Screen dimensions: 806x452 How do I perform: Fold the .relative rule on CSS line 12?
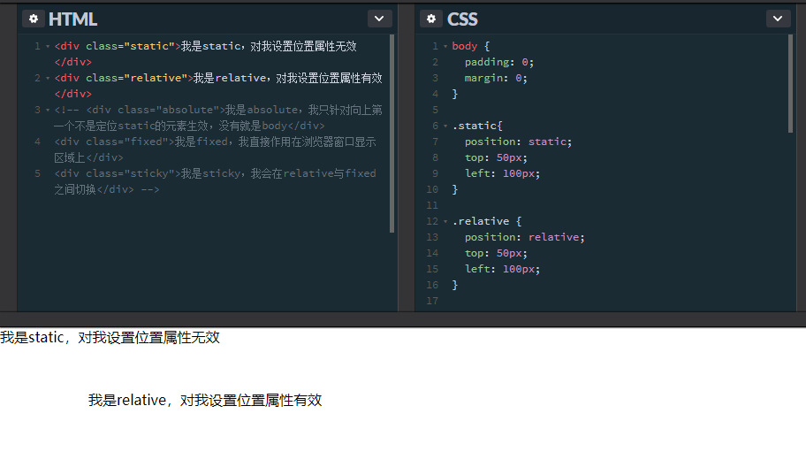tap(445, 222)
